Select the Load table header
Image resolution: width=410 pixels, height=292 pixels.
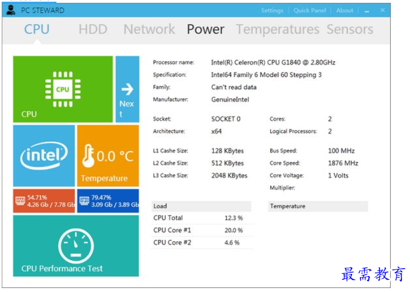(x=201, y=206)
